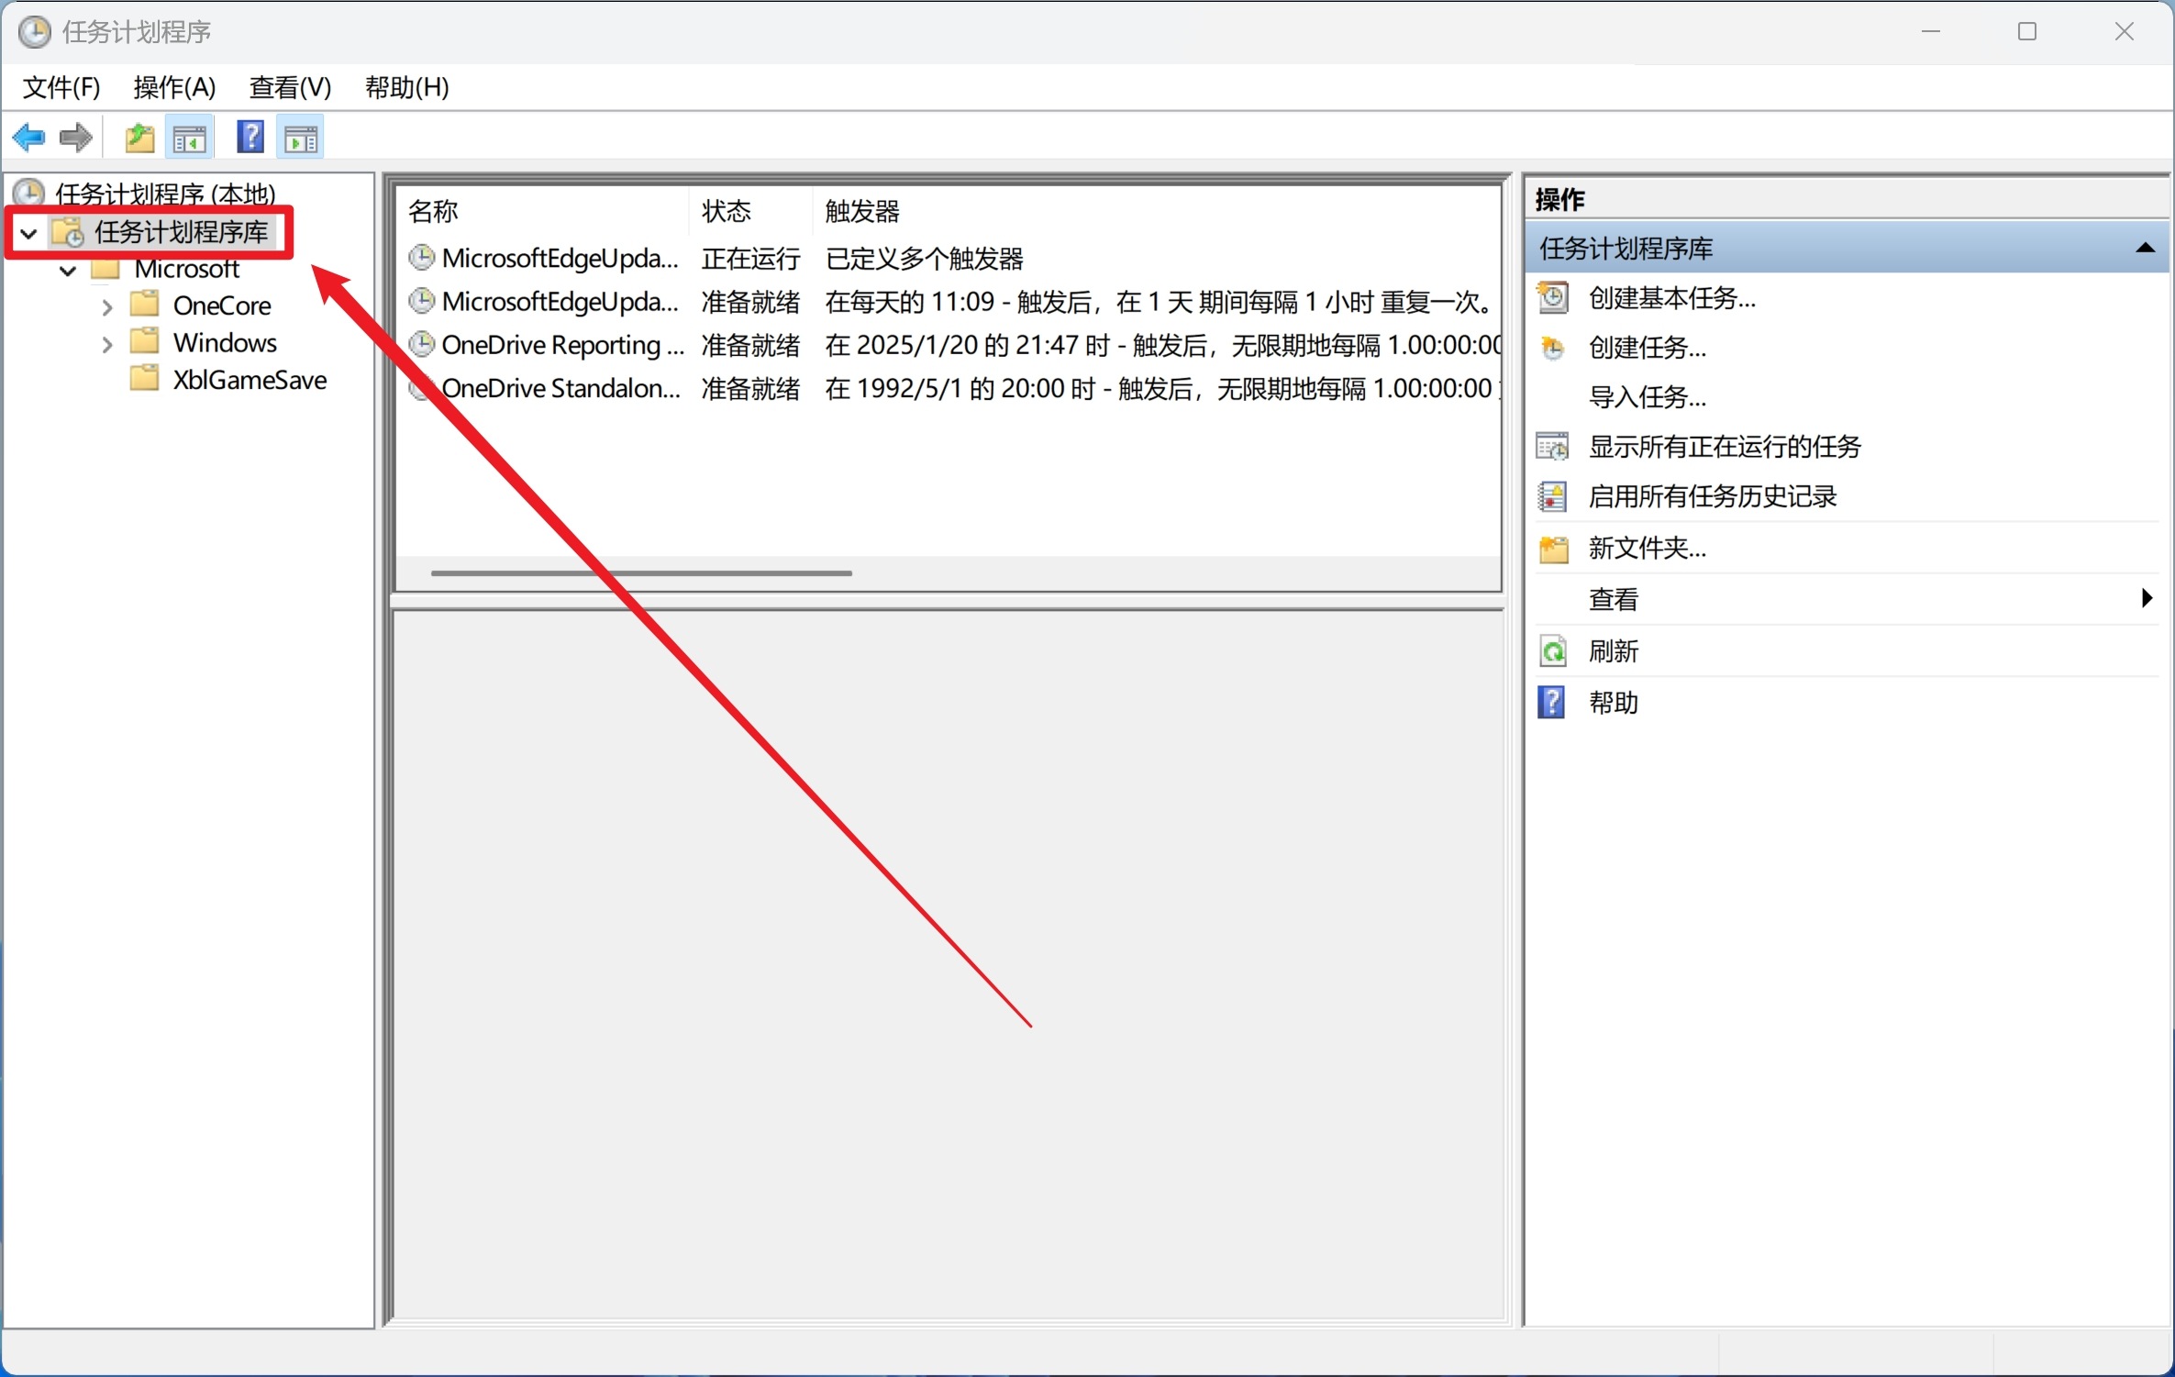Collapse the Microsoft folder node
This screenshot has height=1377, width=2175.
[x=67, y=271]
